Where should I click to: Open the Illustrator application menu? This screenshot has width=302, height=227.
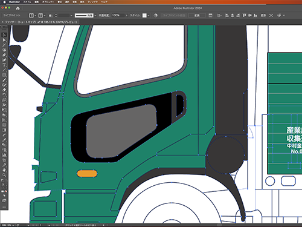tap(14, 2)
